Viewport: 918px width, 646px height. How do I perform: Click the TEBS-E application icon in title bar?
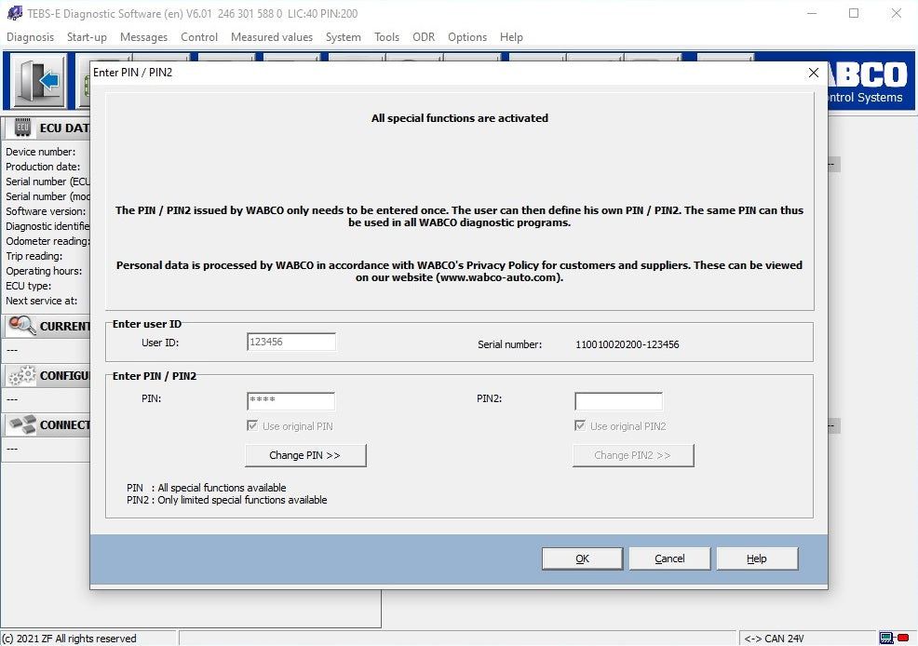(x=14, y=13)
